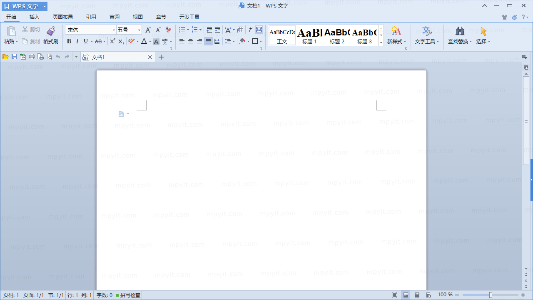Close the 文档1 document tab
Viewport: 533px width, 300px height.
[150, 57]
